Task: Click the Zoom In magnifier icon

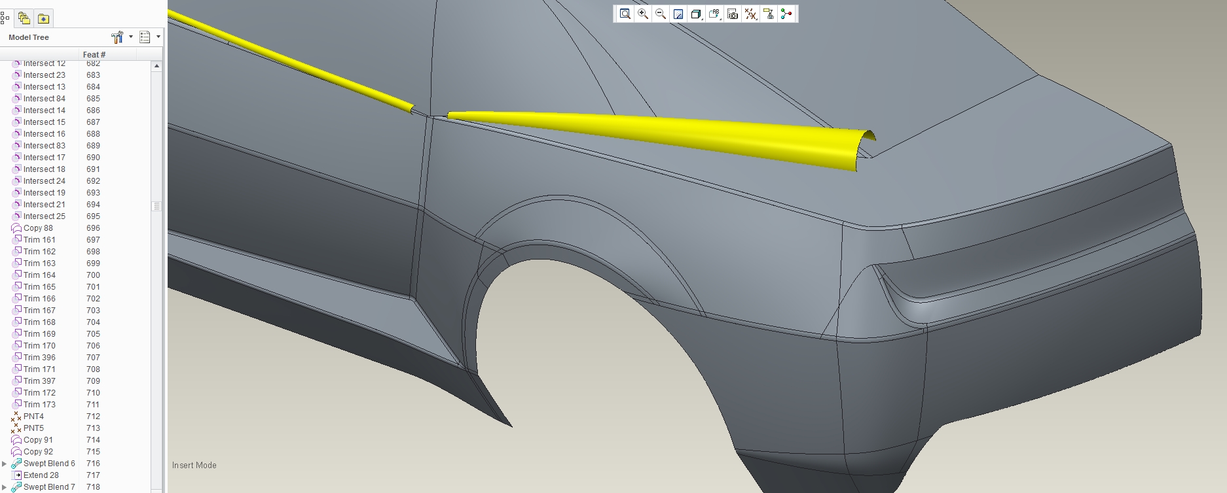Action: 643,14
